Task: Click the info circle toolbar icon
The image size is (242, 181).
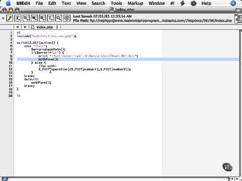Action: tap(67, 18)
